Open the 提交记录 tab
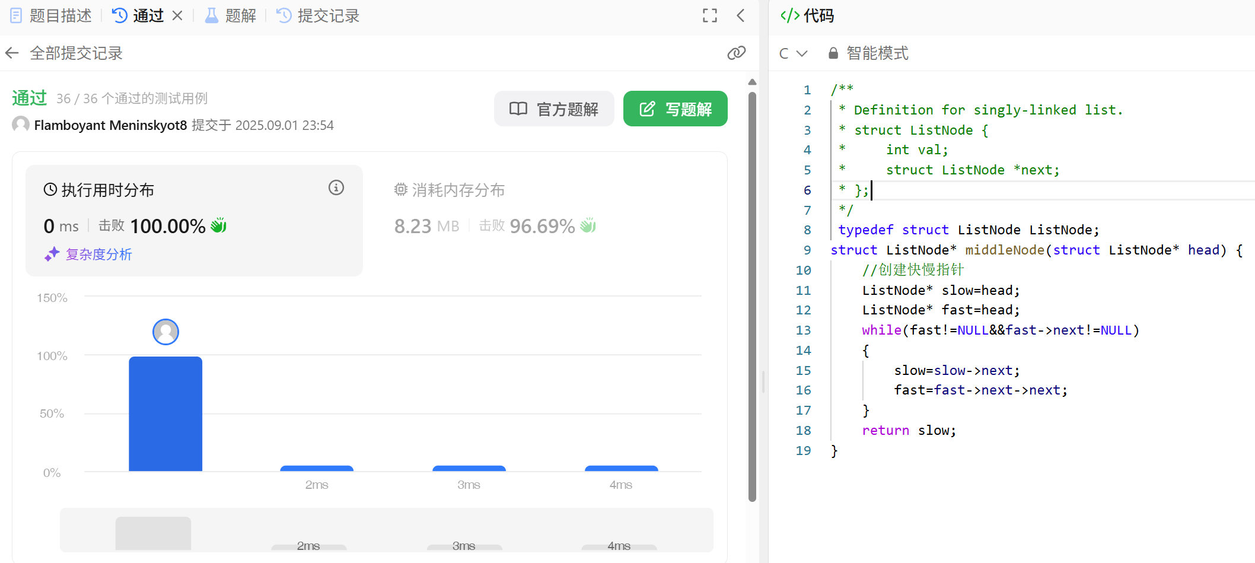This screenshot has height=563, width=1255. coord(318,16)
